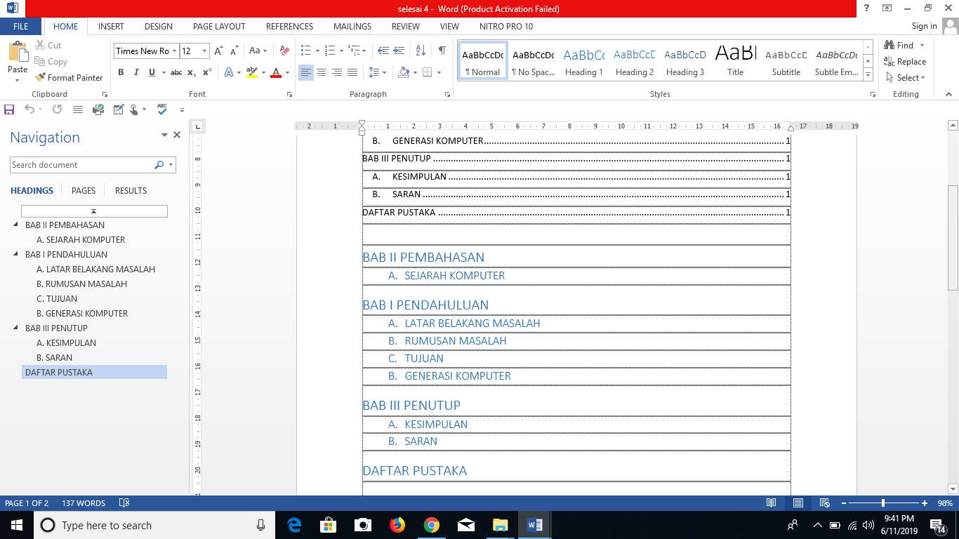Open the font size dropdown

click(204, 51)
